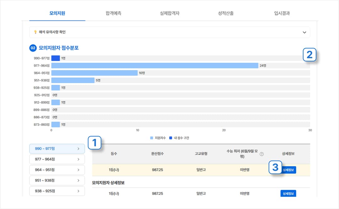This screenshot has width=339, height=209.
Task: Click the help icon next to 수능 최저
Action: [x=261, y=154]
